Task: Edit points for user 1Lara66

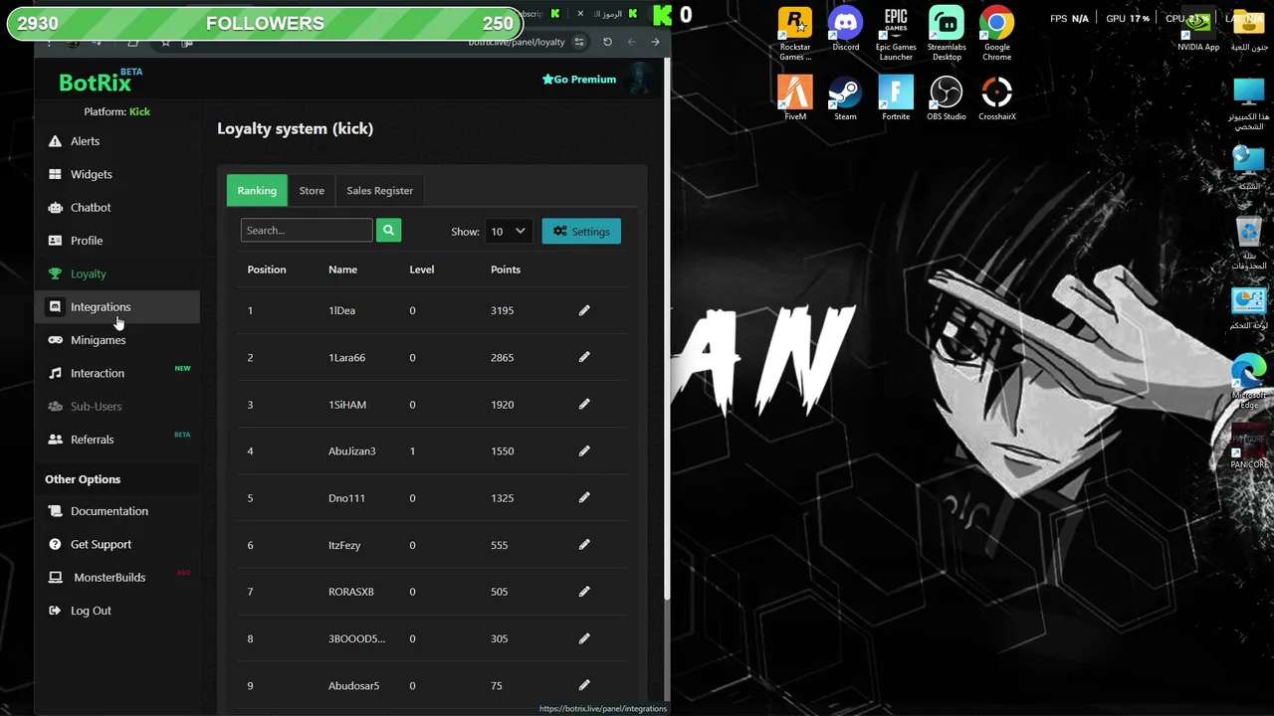Action: tap(584, 357)
